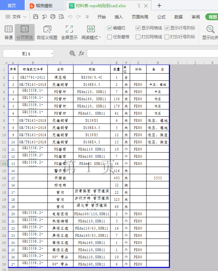The height and width of the screenshot is (271, 218).
Task: Open the Name Box dropdown arrow
Action: (52, 53)
